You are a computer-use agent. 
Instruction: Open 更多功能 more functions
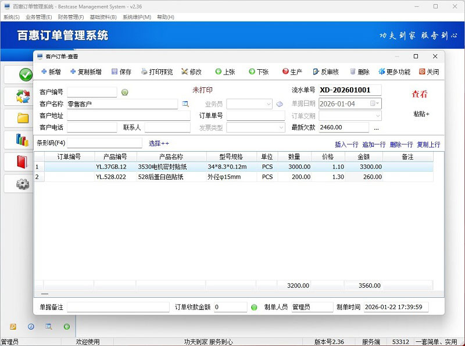(x=395, y=72)
